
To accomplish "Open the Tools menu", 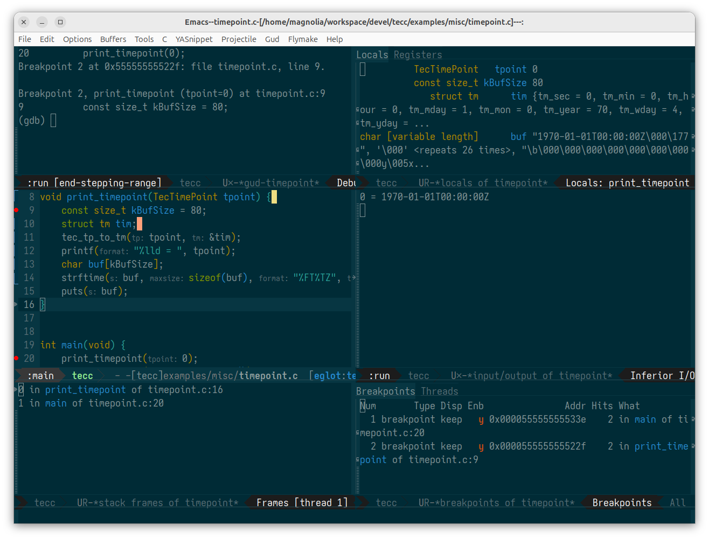I will pyautogui.click(x=144, y=39).
